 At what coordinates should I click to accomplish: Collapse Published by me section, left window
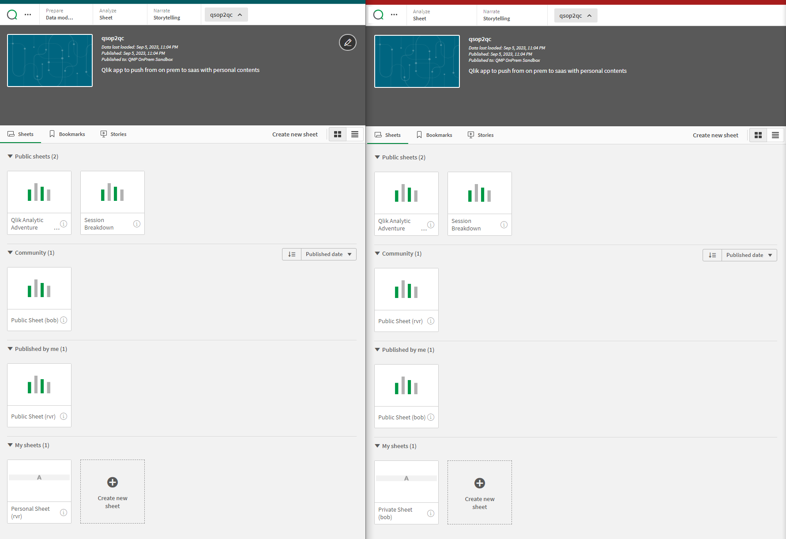coord(10,349)
